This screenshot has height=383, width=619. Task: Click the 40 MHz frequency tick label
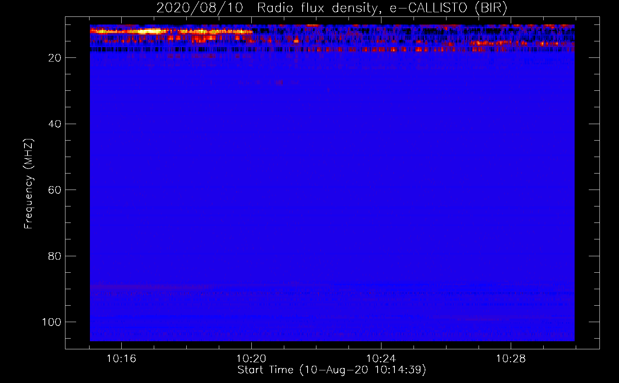click(55, 124)
